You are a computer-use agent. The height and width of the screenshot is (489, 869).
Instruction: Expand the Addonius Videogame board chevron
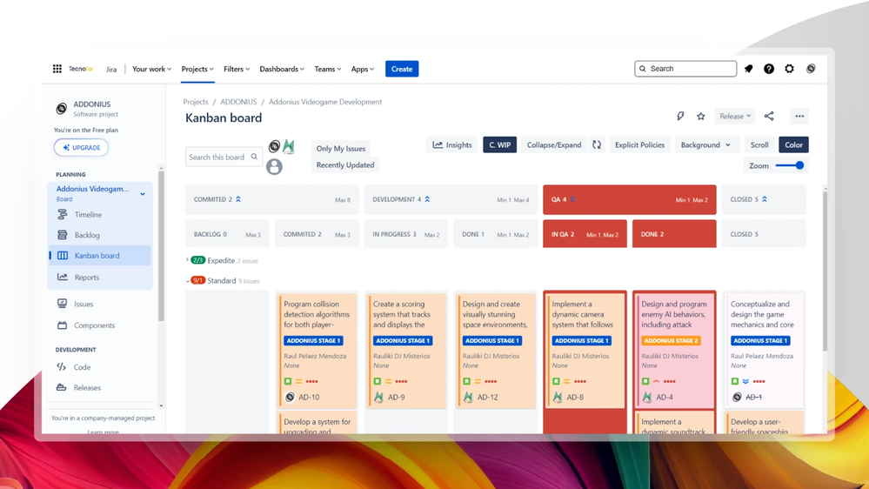(143, 194)
